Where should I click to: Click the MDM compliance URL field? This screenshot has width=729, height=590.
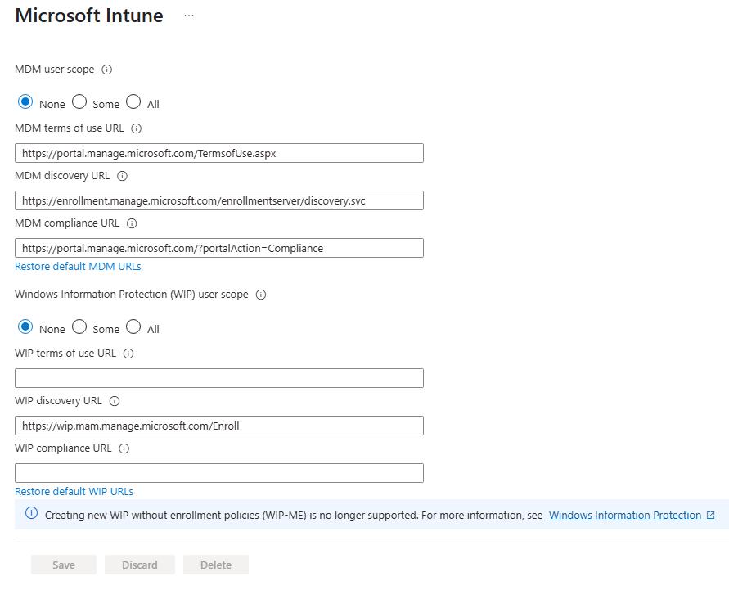(219, 248)
